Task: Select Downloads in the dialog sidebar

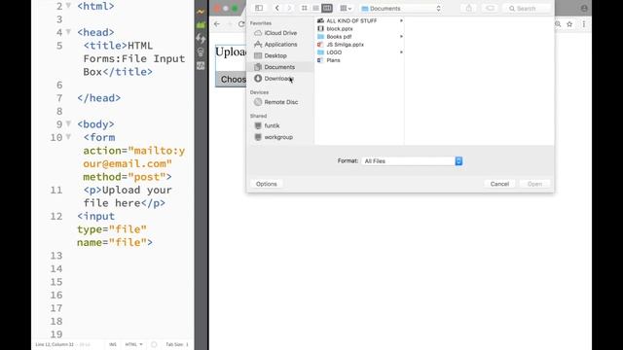Action: coord(280,79)
